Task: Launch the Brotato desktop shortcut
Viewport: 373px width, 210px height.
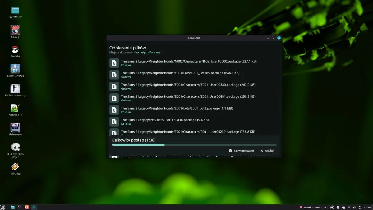Action: (15, 49)
